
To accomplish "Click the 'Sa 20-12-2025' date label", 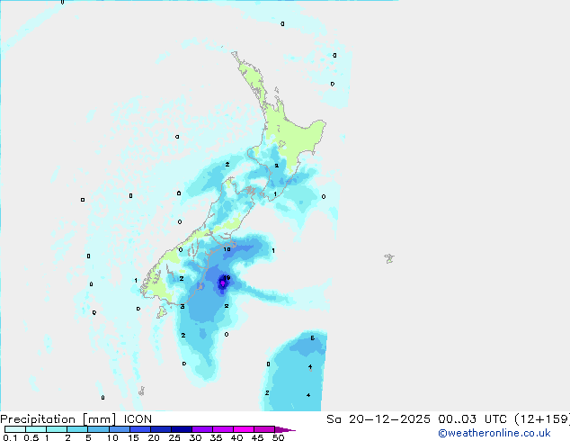I will click(x=379, y=419).
